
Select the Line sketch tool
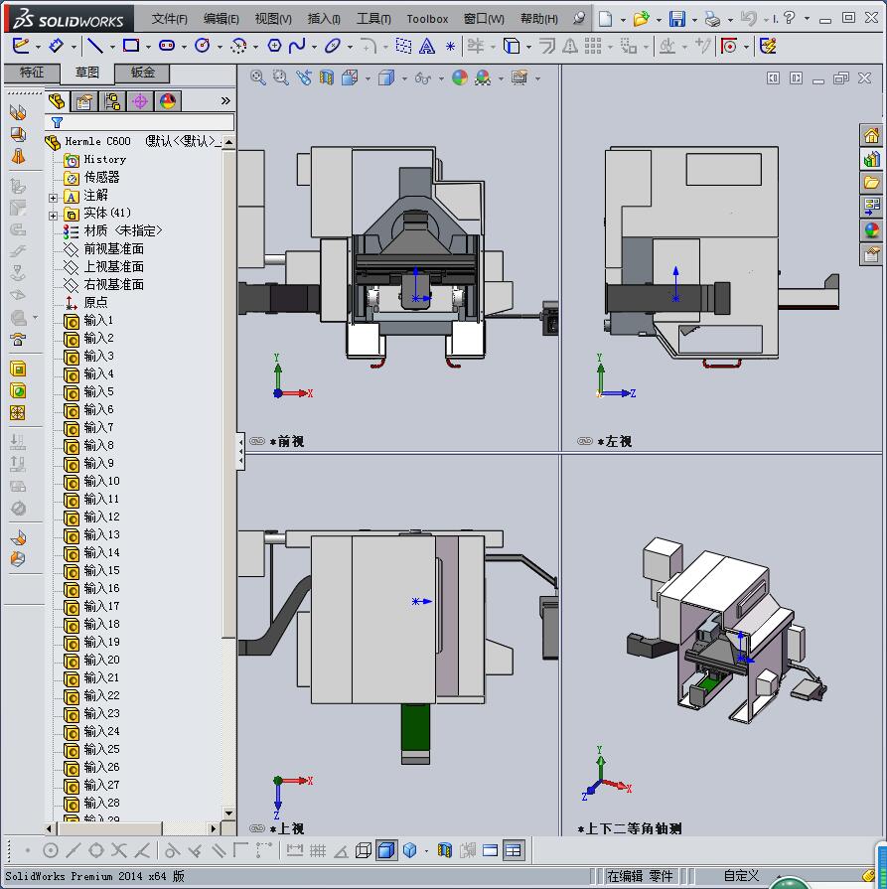coord(94,46)
